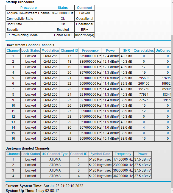Click the downstream Power column header
Screen dimensions: 173x193
click(x=111, y=51)
